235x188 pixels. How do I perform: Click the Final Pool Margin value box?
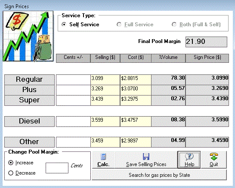click(x=206, y=42)
